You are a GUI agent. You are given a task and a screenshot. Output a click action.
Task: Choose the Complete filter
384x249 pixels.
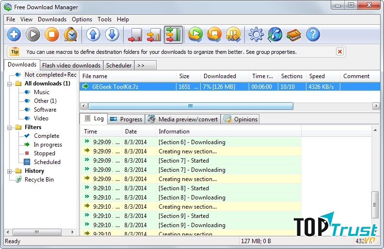tap(47, 136)
